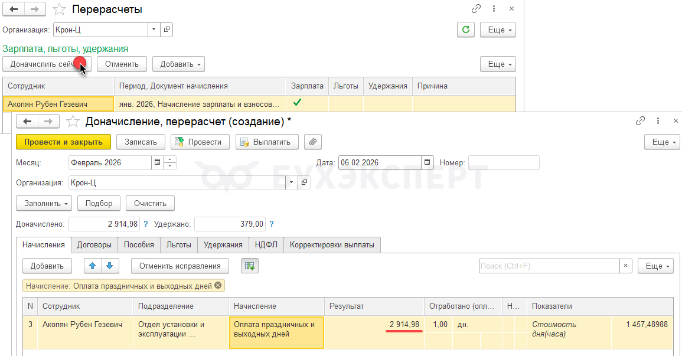This screenshot has height=356, width=682.
Task: Switch to НДФЛ tab
Action: coord(266,245)
